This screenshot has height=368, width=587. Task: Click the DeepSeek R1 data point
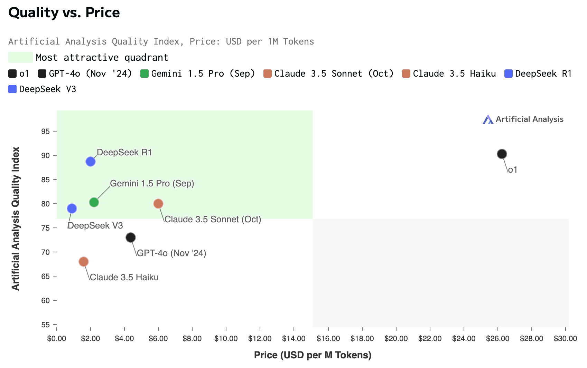[x=91, y=162]
